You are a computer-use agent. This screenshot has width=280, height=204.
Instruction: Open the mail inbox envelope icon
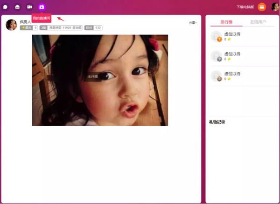17,7
